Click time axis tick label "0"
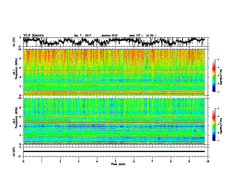Viewport: 234px width, 181px height. (x=23, y=161)
